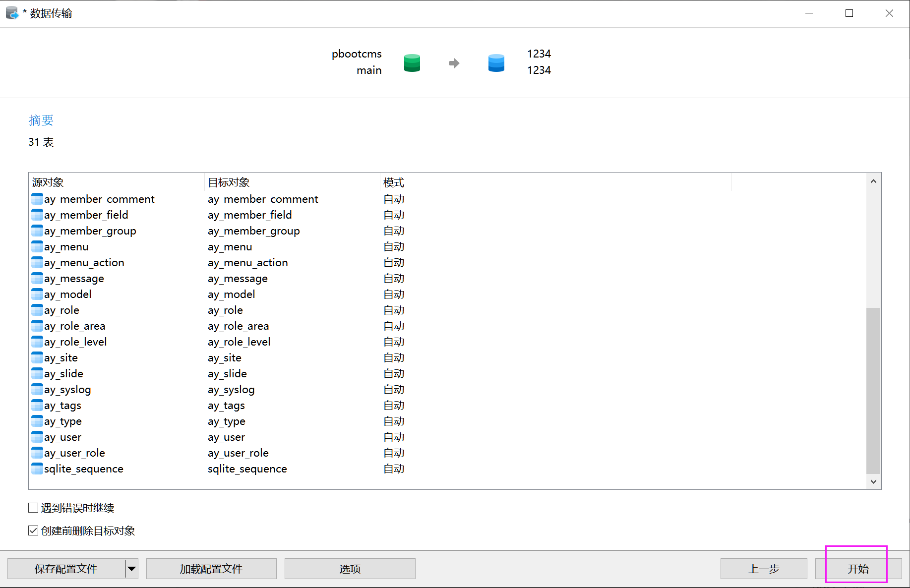
Task: Click the table icon beside ay_menu
Action: click(37, 246)
